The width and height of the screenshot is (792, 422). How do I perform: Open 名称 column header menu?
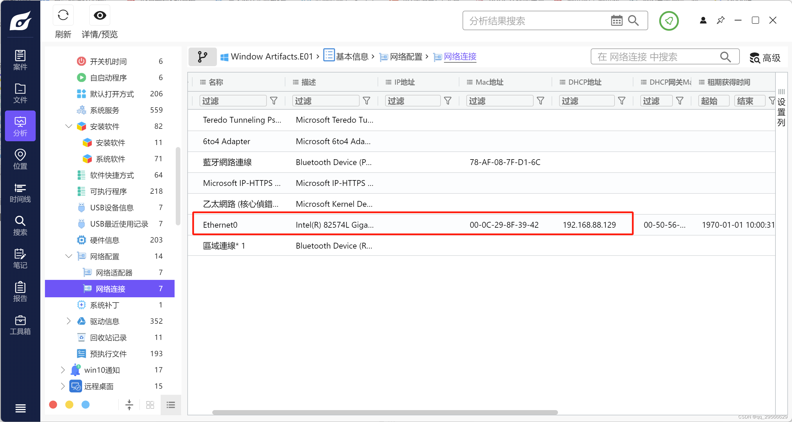click(x=203, y=82)
